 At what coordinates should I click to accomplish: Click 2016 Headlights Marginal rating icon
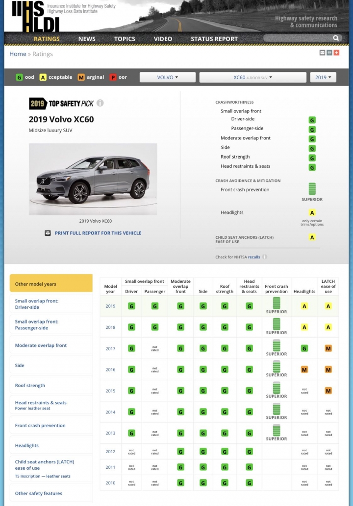304,370
